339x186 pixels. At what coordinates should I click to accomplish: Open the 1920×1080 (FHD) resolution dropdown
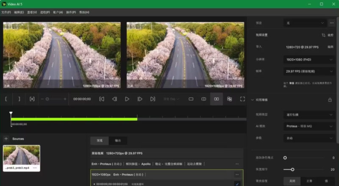point(309,60)
